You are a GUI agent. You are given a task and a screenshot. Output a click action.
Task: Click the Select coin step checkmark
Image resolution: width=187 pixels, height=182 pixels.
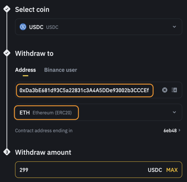click(x=7, y=9)
